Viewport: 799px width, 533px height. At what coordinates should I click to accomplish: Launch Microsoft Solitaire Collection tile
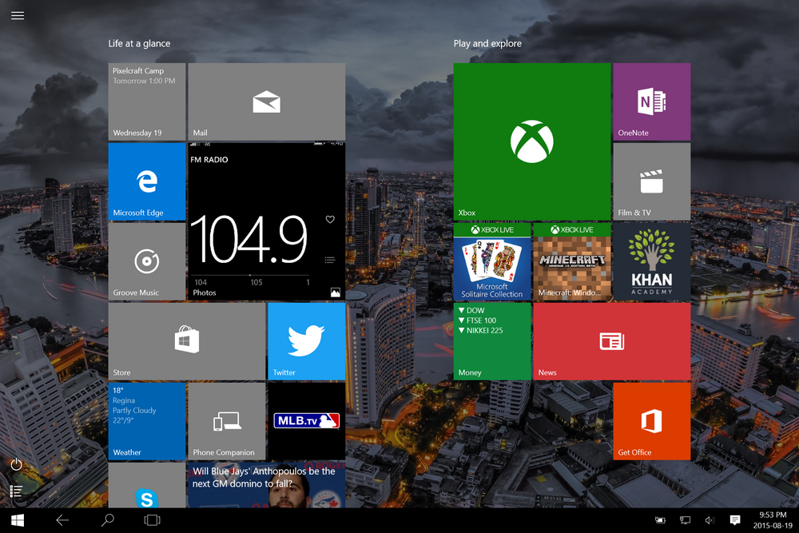point(492,261)
